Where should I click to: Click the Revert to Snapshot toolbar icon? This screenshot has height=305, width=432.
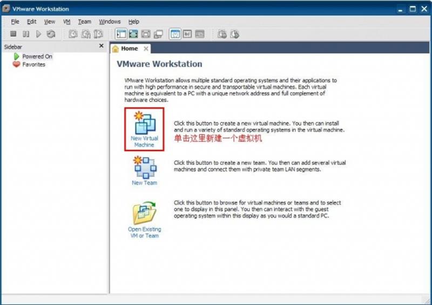[x=86, y=34]
